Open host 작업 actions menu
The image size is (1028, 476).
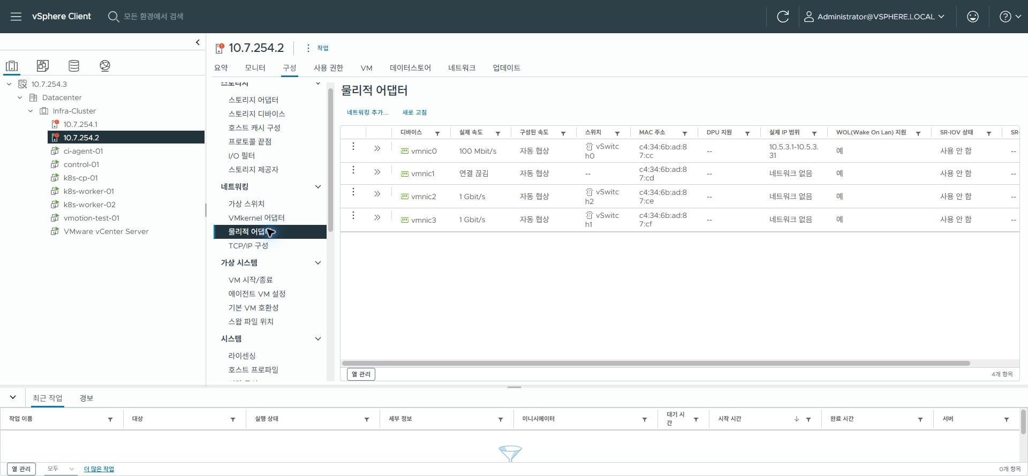tap(317, 48)
